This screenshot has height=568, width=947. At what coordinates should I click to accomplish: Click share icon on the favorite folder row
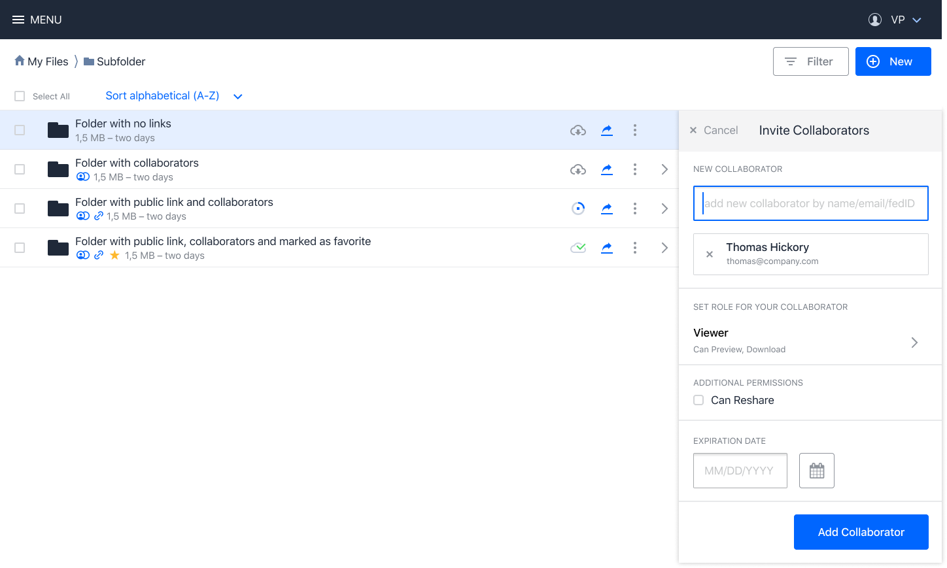(607, 248)
